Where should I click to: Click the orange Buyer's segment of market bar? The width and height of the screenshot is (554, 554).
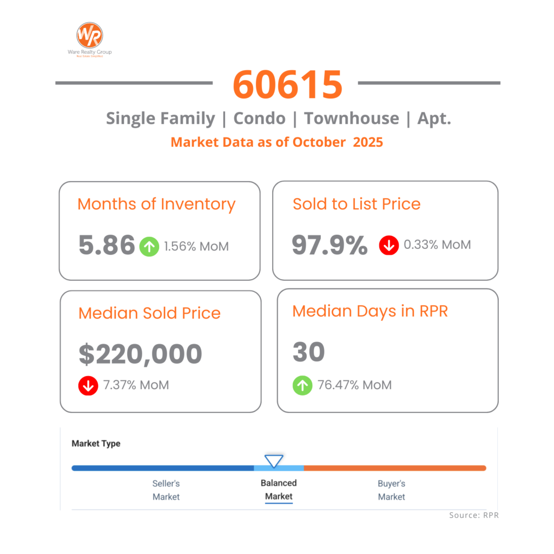tap(395, 468)
